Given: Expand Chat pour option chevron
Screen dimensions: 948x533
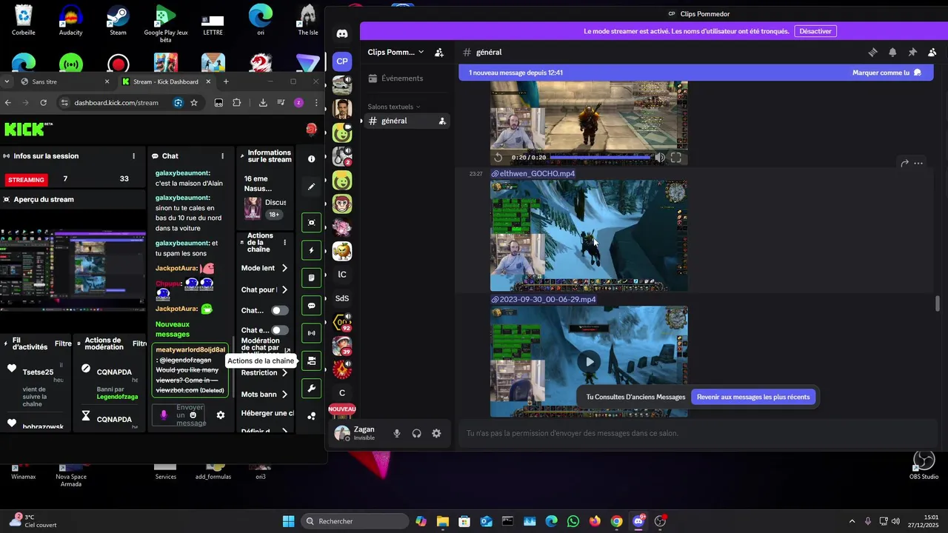Looking at the screenshot, I should [284, 289].
